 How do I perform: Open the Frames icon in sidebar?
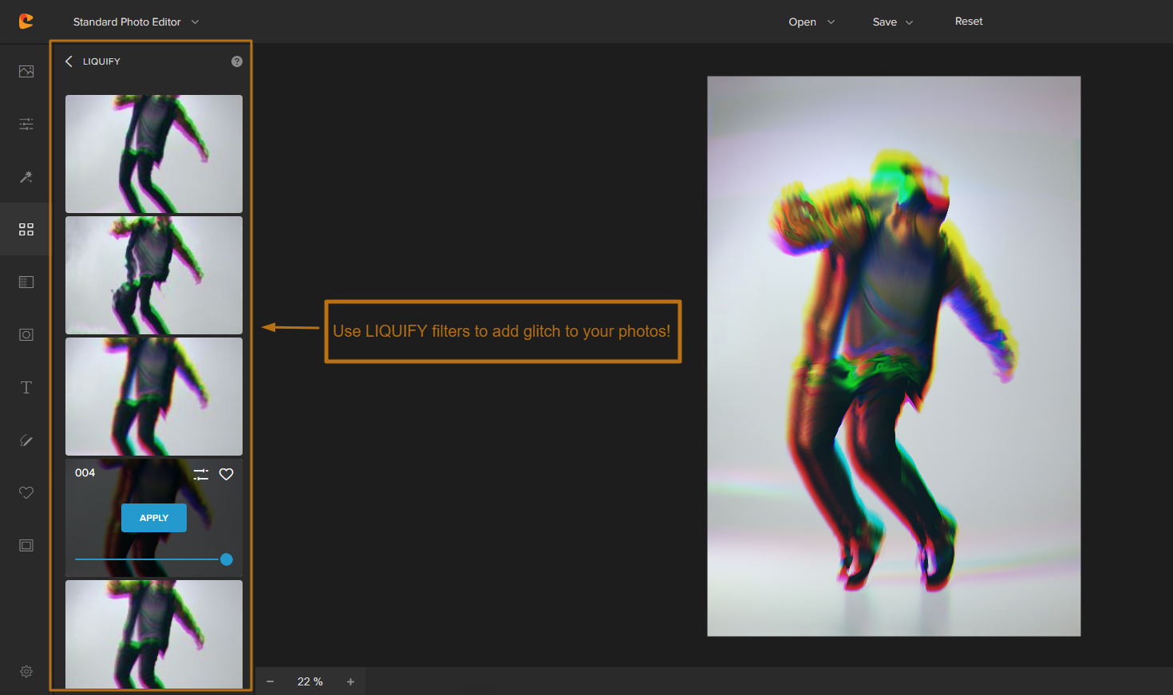[26, 546]
